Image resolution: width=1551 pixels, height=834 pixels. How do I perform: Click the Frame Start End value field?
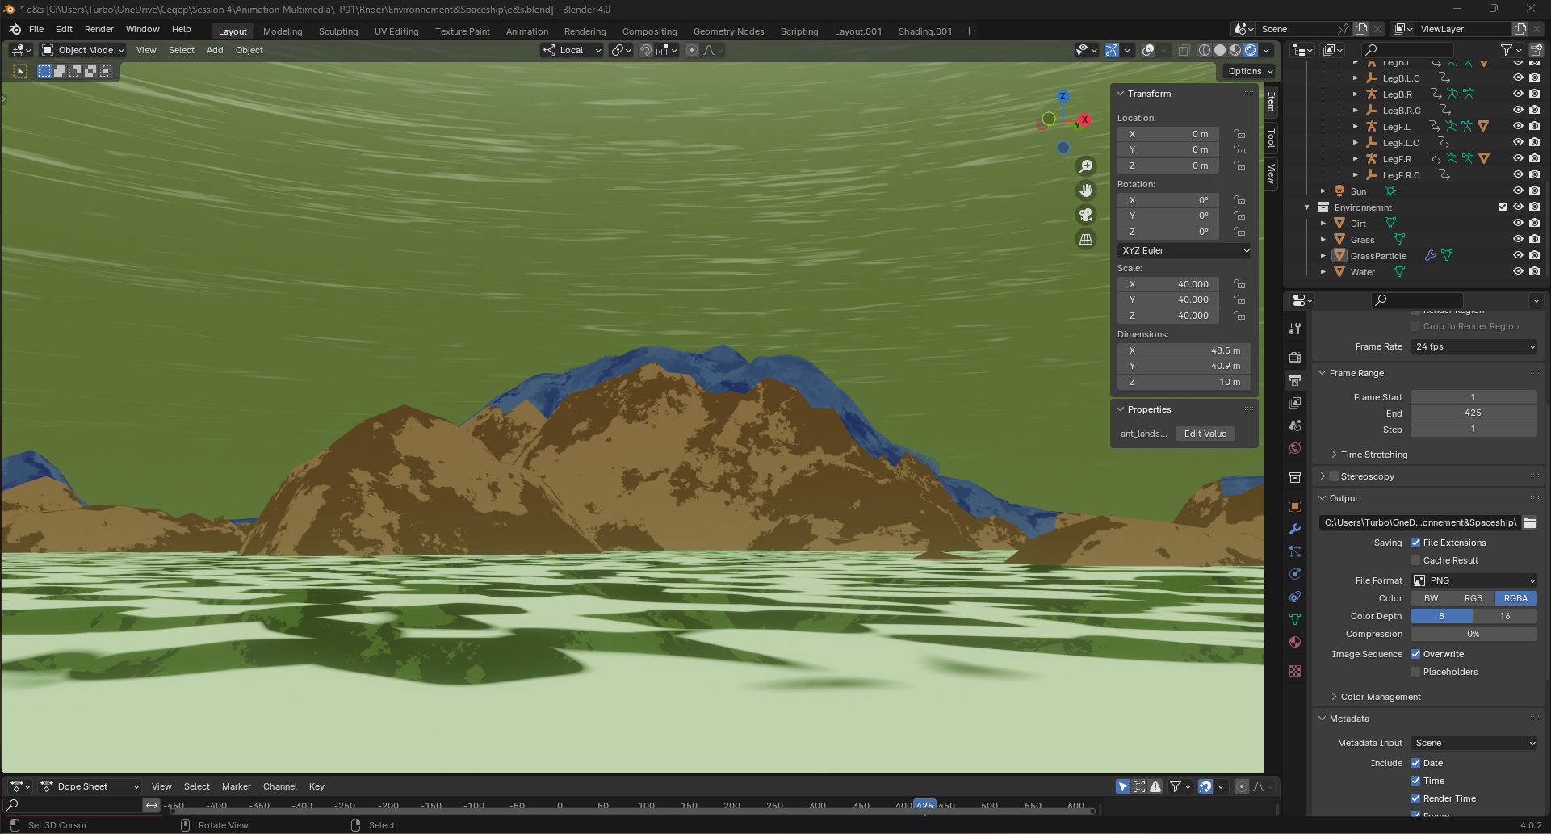pos(1473,413)
